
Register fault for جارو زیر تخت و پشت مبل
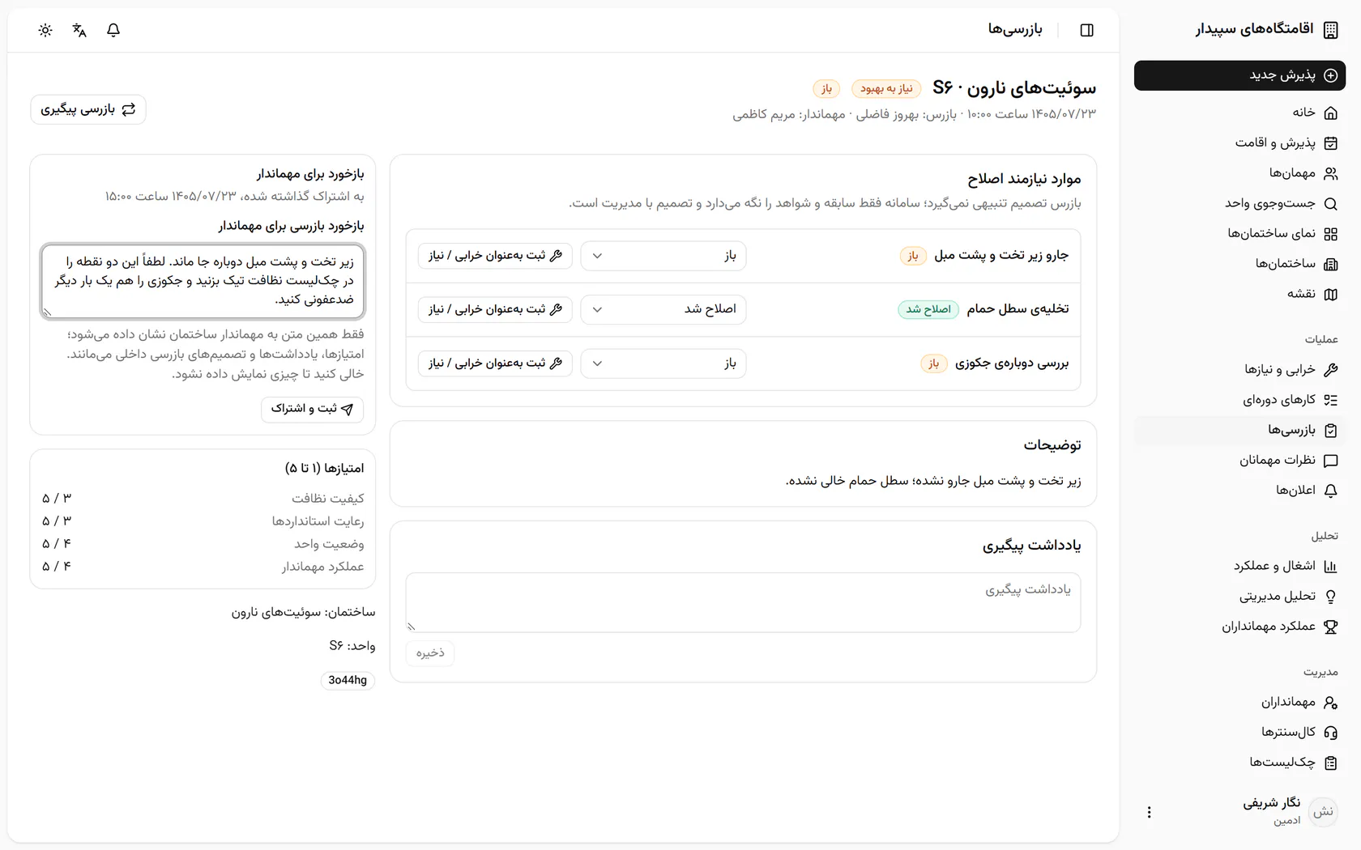495,256
